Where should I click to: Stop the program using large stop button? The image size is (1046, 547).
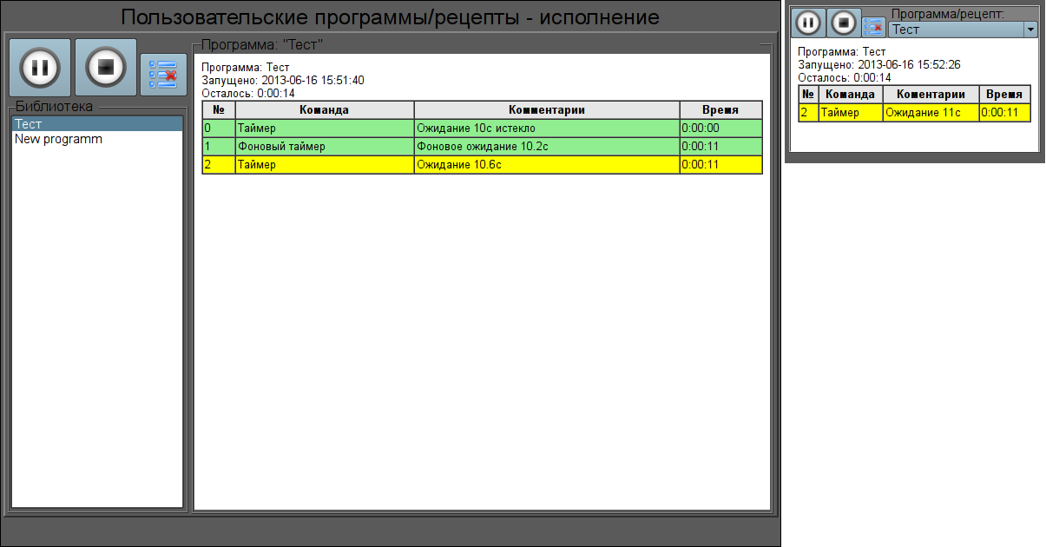[x=105, y=68]
